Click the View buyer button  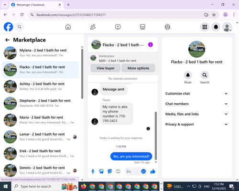(105, 68)
